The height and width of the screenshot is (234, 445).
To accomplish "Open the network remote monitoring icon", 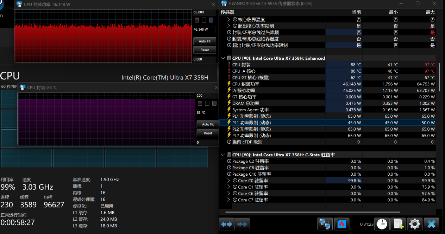I will tap(325, 224).
